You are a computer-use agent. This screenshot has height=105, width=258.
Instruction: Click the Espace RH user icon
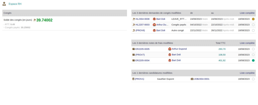point(4,4)
